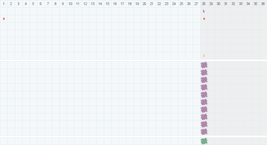The image size is (267, 145).
Task: Click day 20 in the header row
Action: (x=144, y=4)
